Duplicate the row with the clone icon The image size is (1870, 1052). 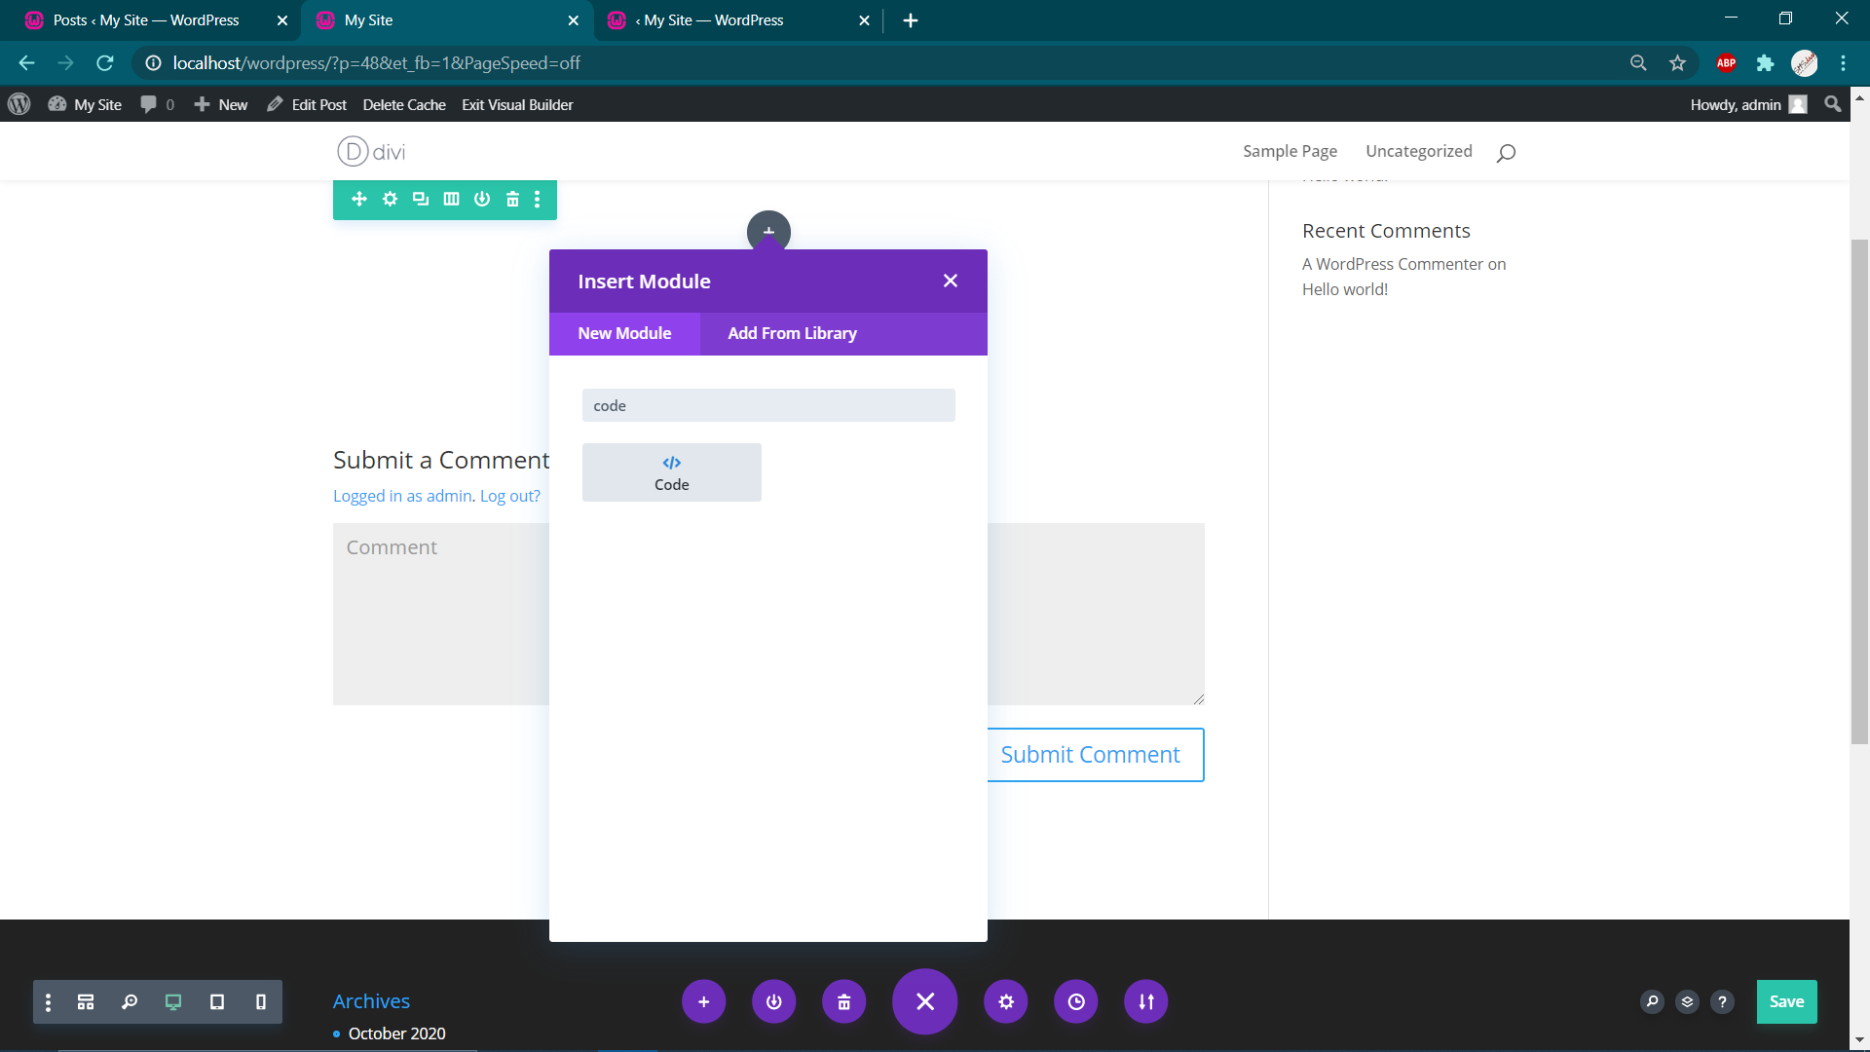click(x=420, y=200)
